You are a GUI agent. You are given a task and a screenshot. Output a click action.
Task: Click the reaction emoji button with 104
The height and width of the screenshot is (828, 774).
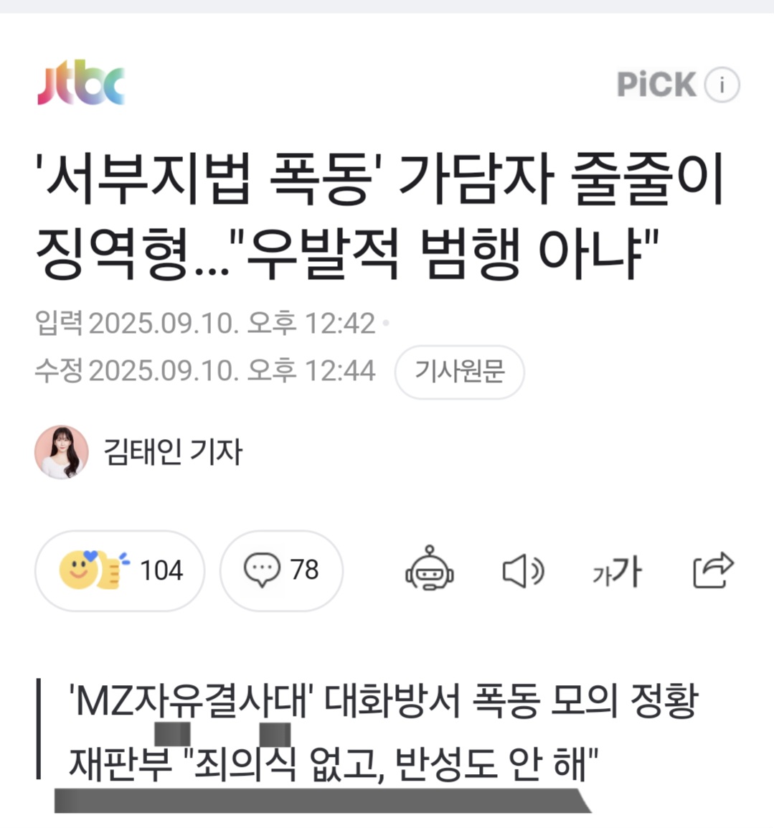pyautogui.click(x=120, y=570)
